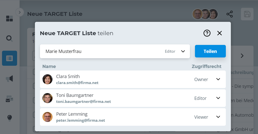Screen dimensions: 258x134
Task: Open Peter Lemming's Viewer access dropdown
Action: tap(218, 117)
